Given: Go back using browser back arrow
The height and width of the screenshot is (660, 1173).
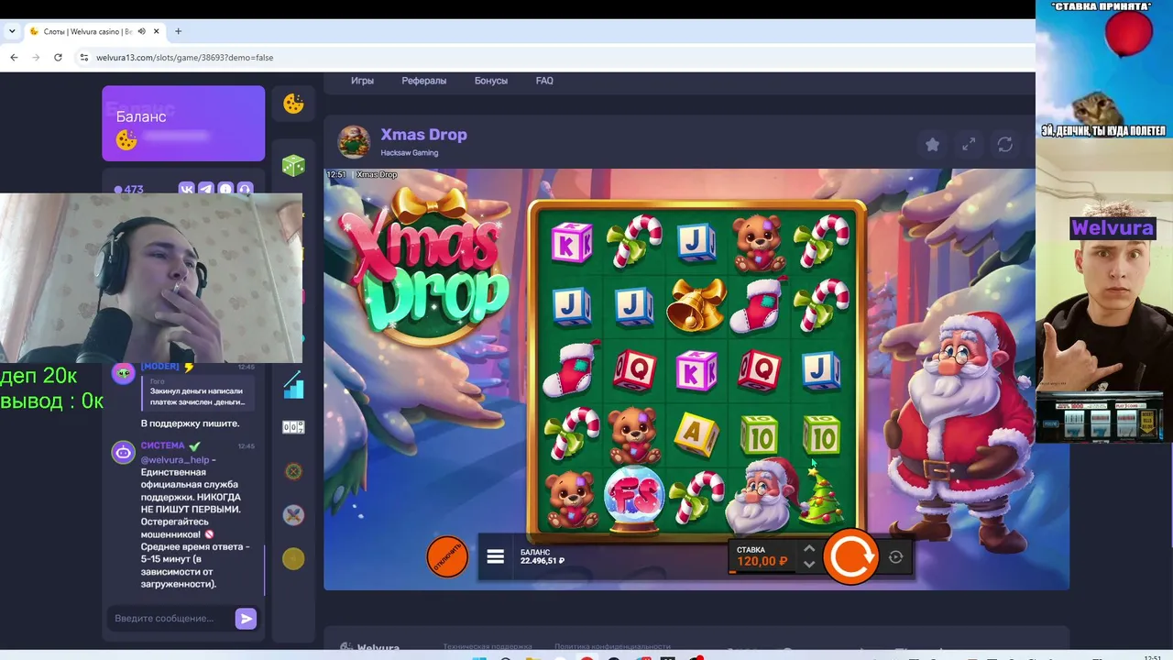Looking at the screenshot, I should click(14, 57).
